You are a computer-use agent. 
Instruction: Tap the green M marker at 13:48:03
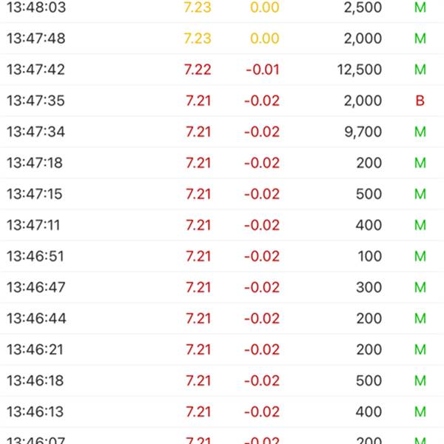pos(420,7)
